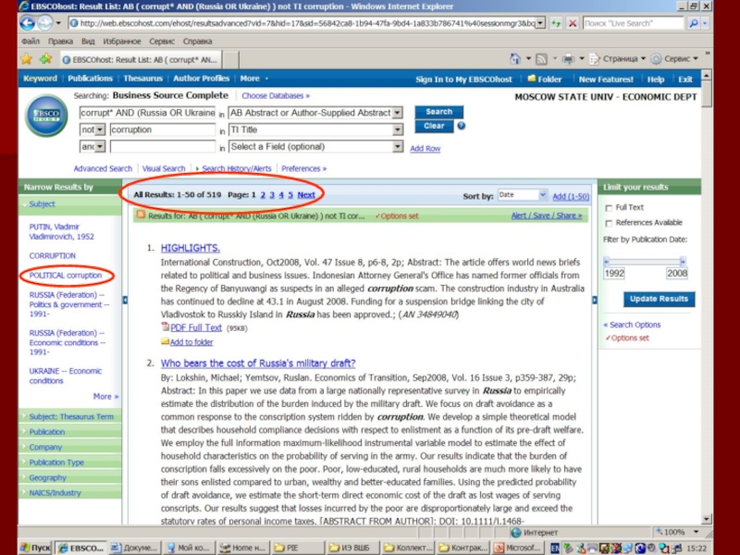The image size is (740, 555).
Task: Select the Publications navigation tab
Action: (x=90, y=79)
